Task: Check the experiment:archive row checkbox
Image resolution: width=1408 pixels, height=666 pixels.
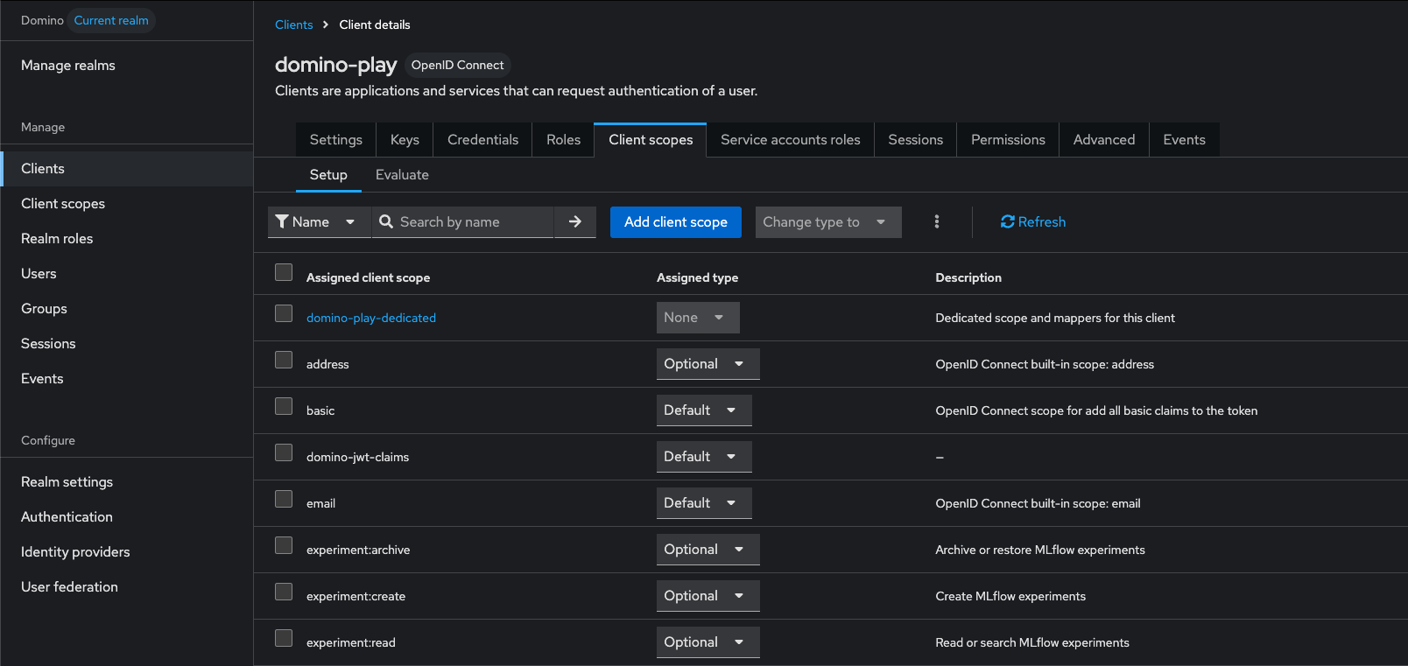Action: tap(284, 545)
